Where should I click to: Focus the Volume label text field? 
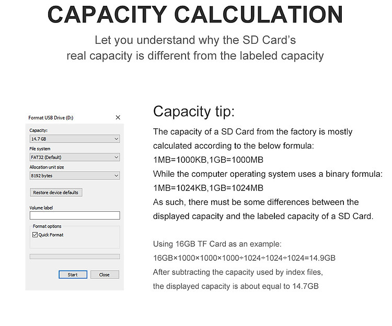click(75, 215)
